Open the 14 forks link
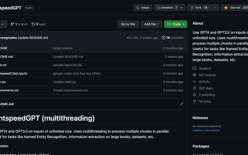 (205, 101)
